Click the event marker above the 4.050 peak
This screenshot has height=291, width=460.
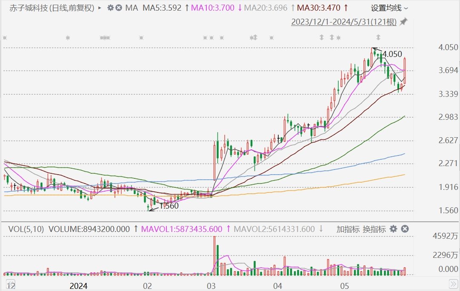click(377, 38)
